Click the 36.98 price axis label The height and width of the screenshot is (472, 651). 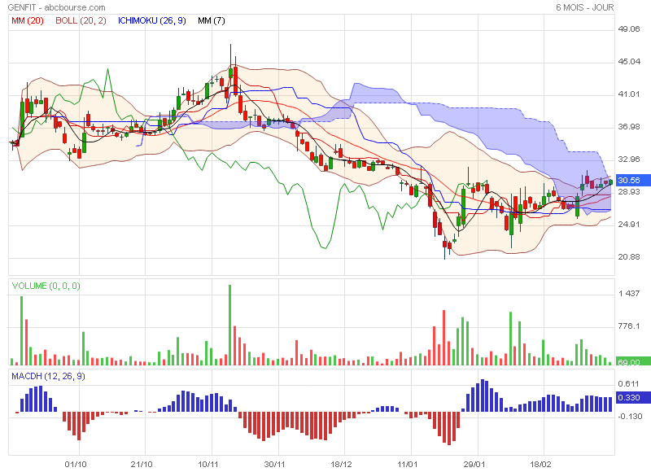628,127
